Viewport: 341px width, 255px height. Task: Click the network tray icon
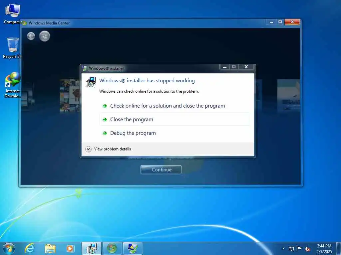(291, 249)
